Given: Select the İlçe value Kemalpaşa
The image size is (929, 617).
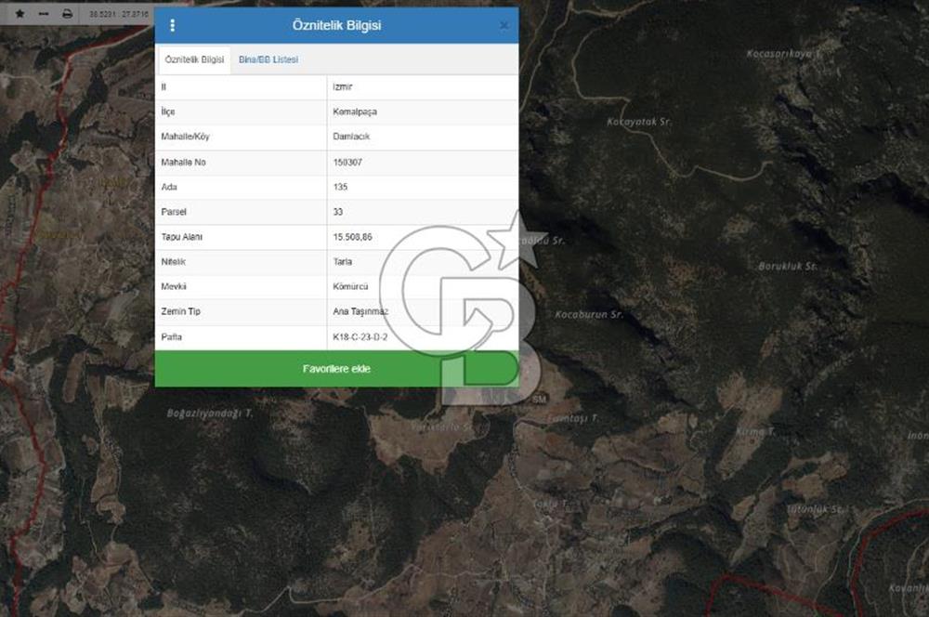Looking at the screenshot, I should pos(355,112).
